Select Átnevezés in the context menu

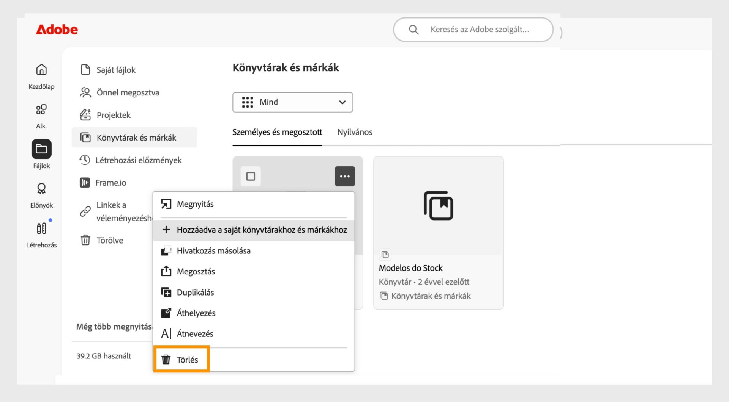(x=254, y=334)
